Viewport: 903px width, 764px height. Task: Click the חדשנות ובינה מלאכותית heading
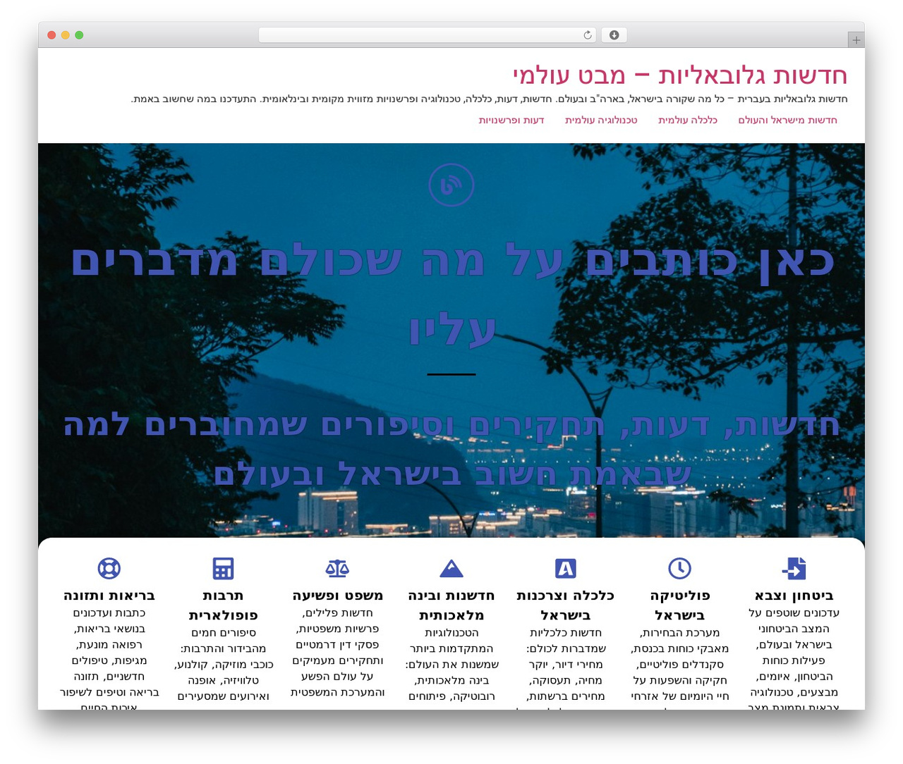click(x=451, y=605)
